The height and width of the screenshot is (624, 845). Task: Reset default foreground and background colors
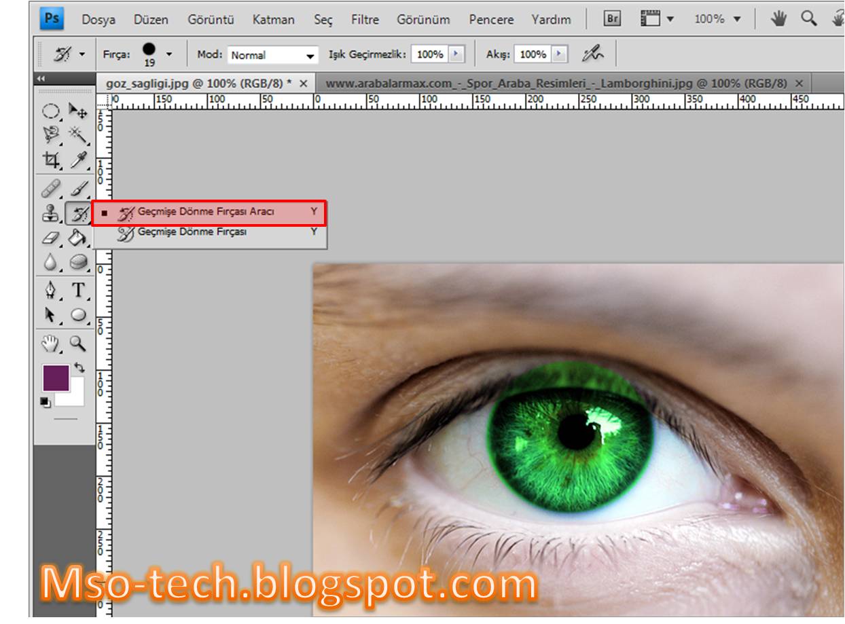45,403
